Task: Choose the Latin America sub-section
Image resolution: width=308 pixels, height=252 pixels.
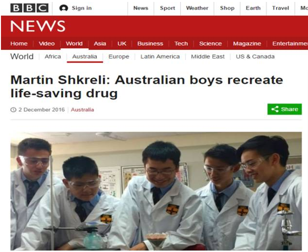Action: [x=160, y=57]
